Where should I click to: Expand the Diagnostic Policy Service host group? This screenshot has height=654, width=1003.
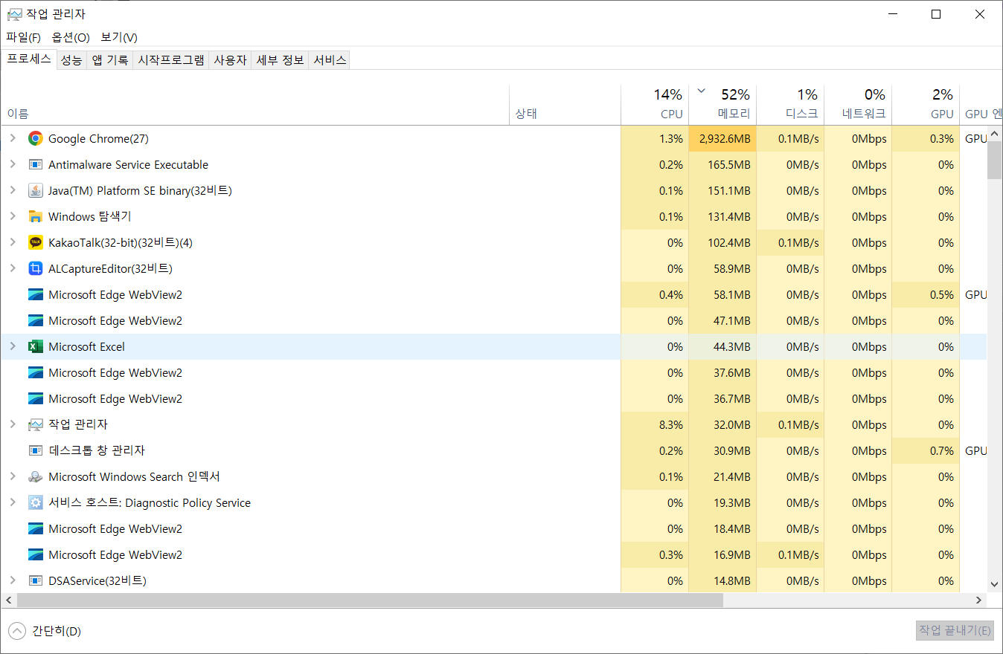tap(13, 502)
